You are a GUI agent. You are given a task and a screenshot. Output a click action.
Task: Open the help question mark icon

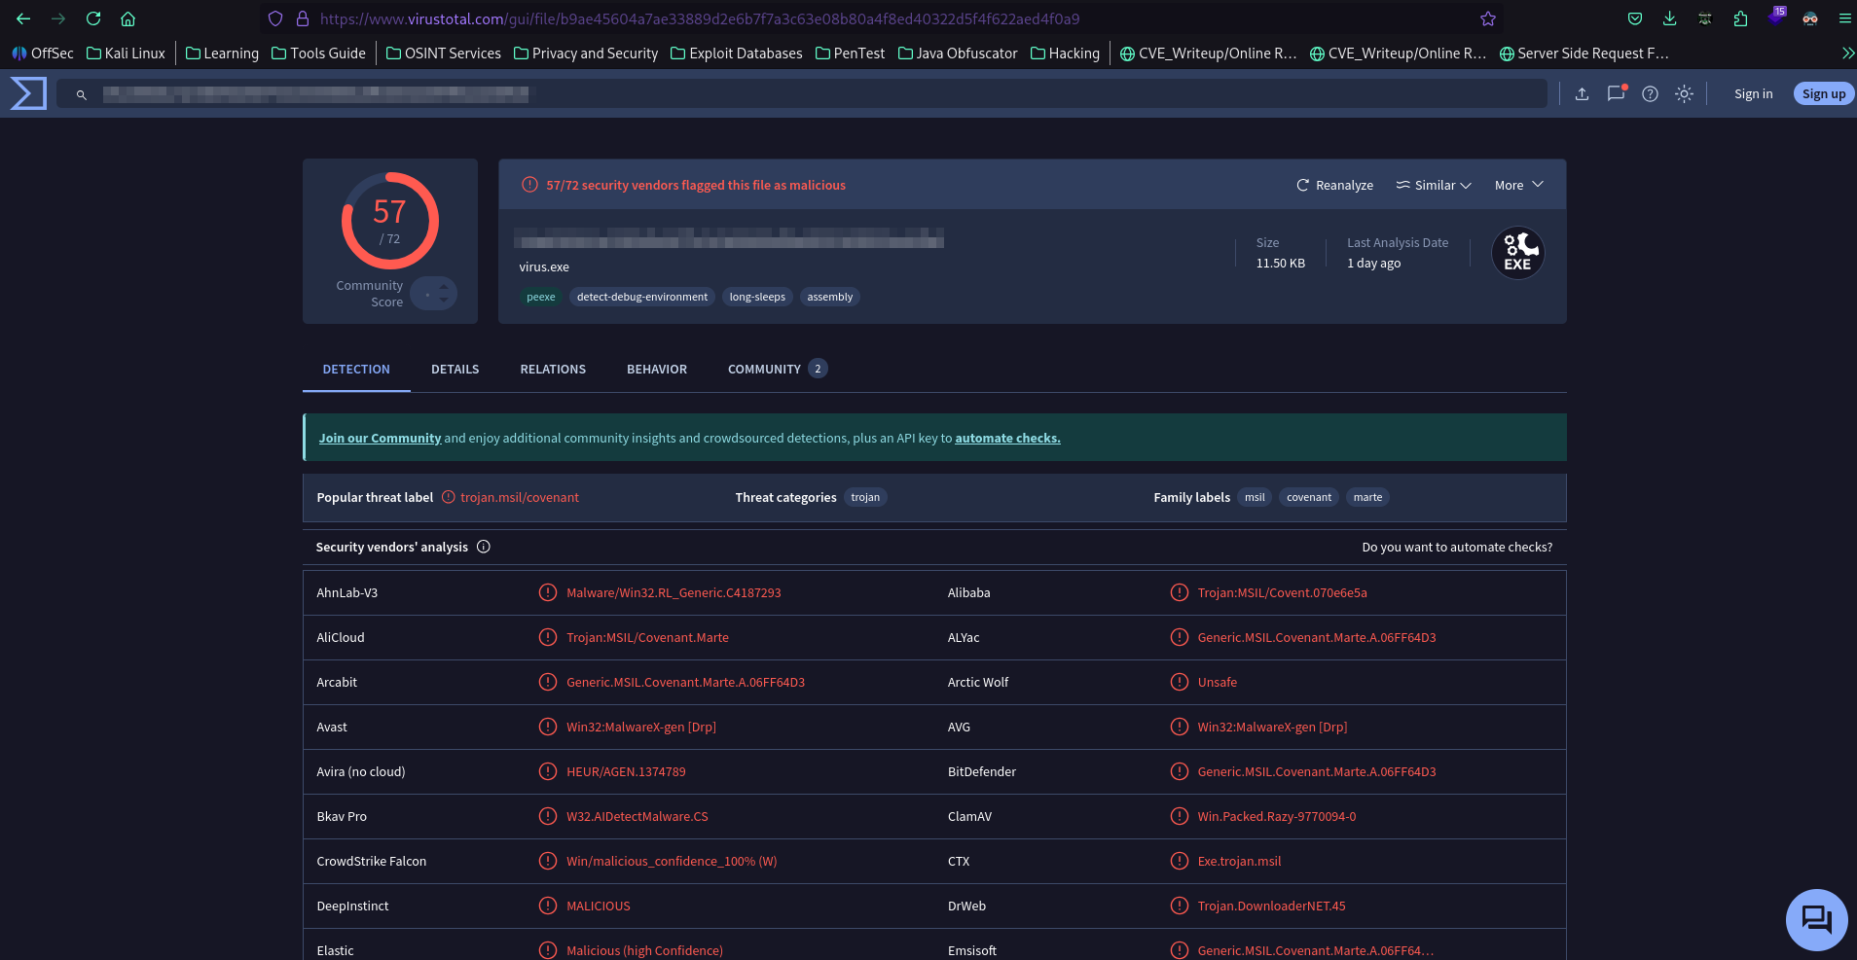click(x=1650, y=93)
